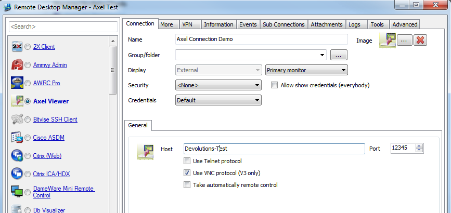Open the Security dropdown

coord(218,85)
